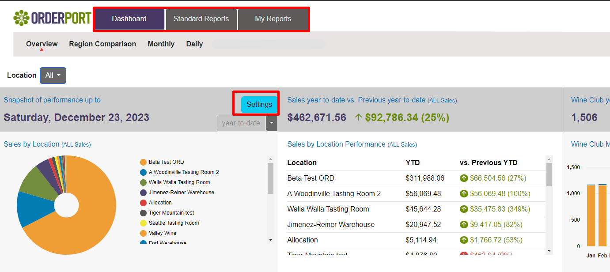Click legend scrollbar up arrow
The height and width of the screenshot is (272, 610).
[271, 159]
